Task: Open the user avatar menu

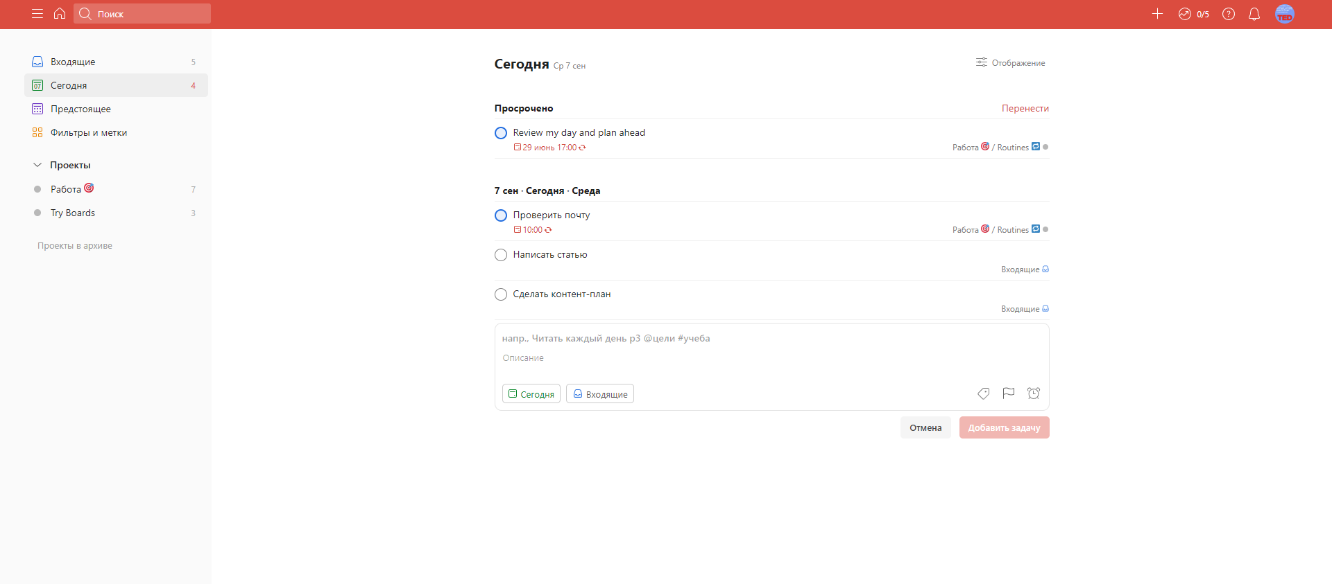Action: (x=1285, y=14)
